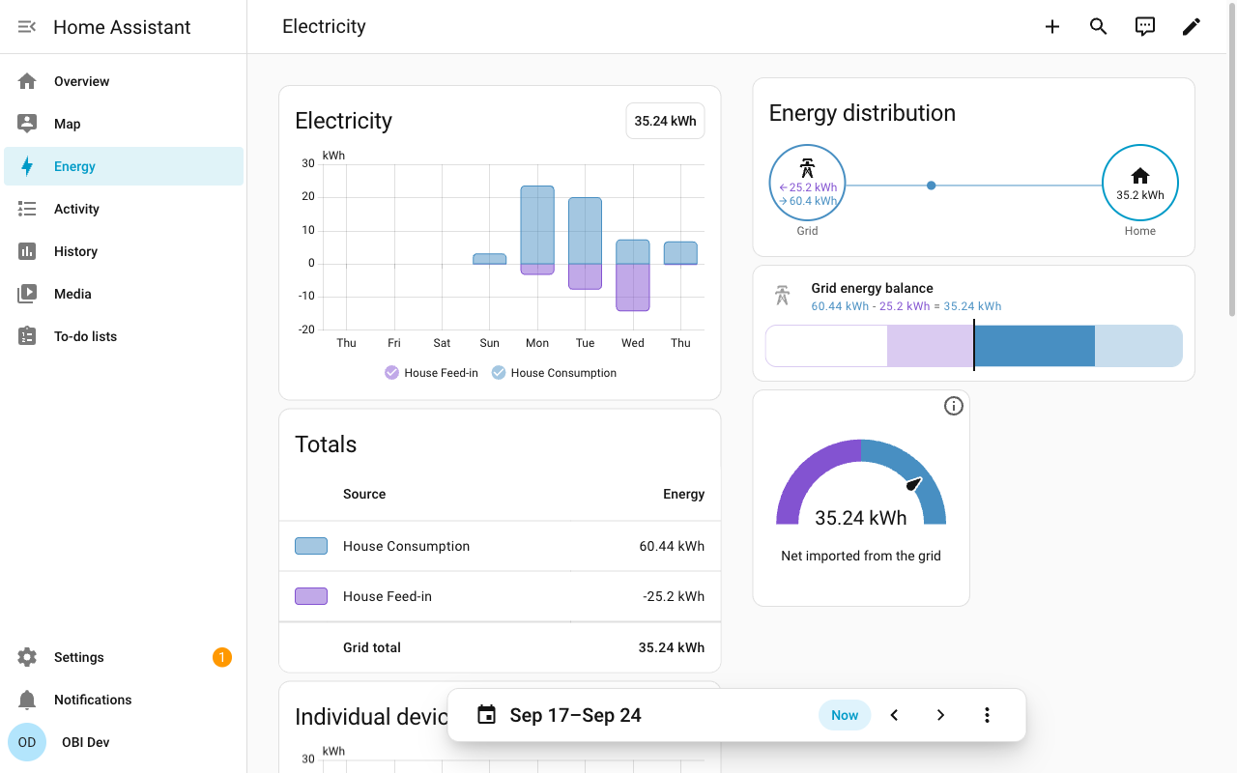Click the gauge info icon

point(954,406)
